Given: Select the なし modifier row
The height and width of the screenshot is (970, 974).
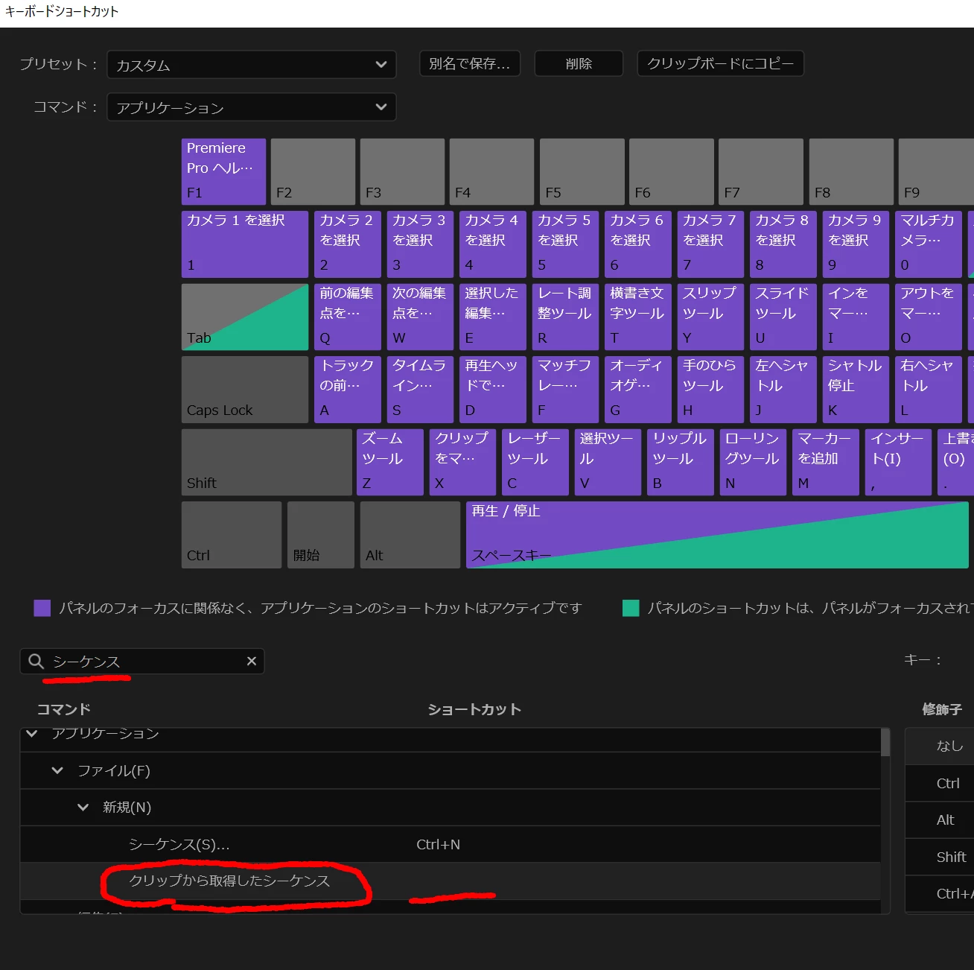Looking at the screenshot, I should point(940,746).
